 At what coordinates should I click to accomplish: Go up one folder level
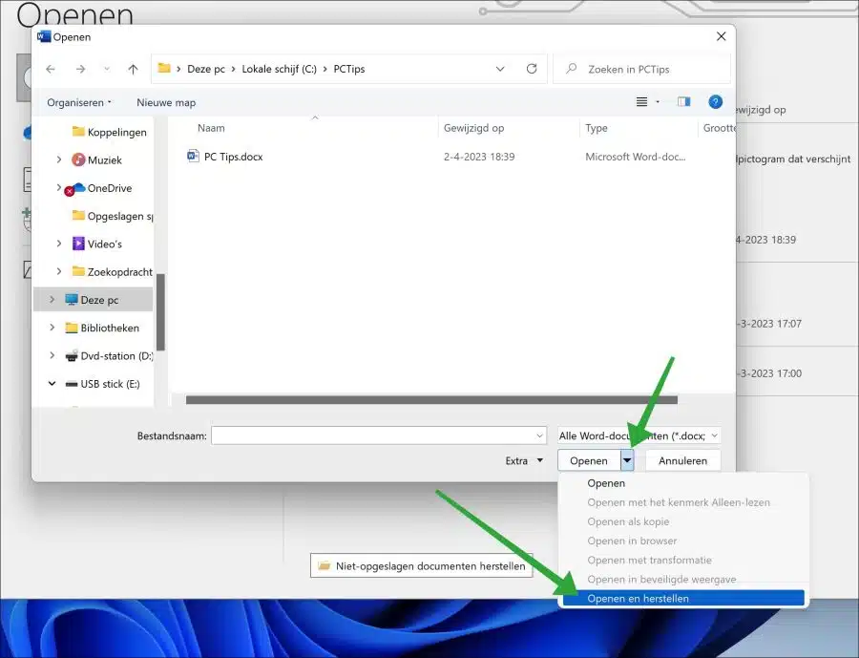pos(133,69)
